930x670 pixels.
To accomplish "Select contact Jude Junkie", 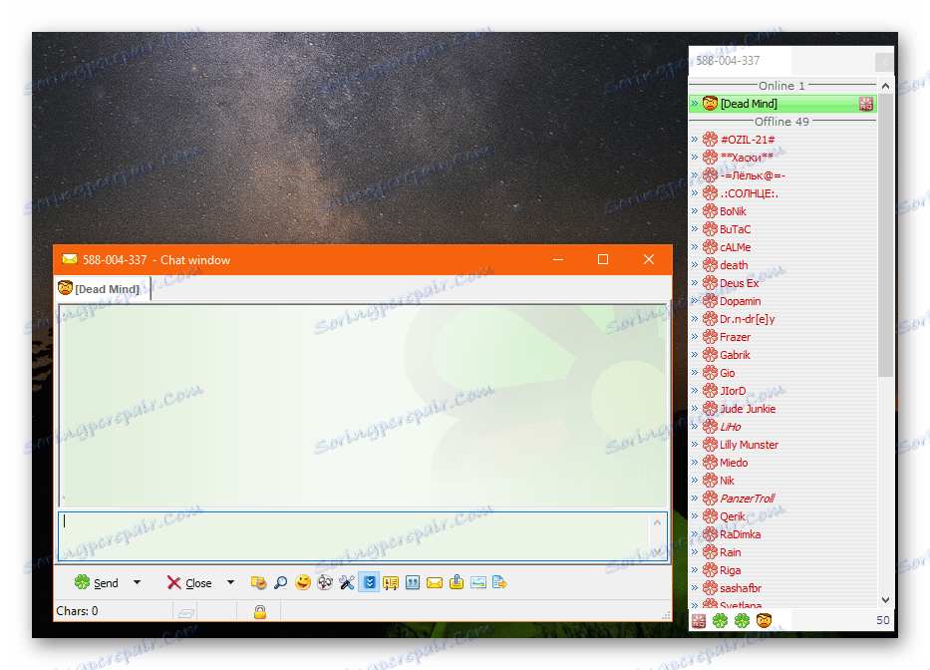I will coord(782,409).
